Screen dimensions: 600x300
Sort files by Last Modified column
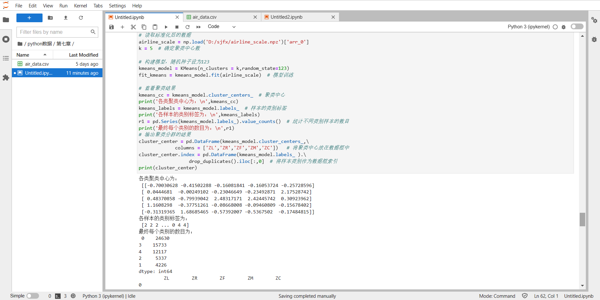click(78, 55)
